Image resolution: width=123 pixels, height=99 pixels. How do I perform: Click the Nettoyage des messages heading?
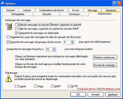pyautogui.click(x=18, y=20)
